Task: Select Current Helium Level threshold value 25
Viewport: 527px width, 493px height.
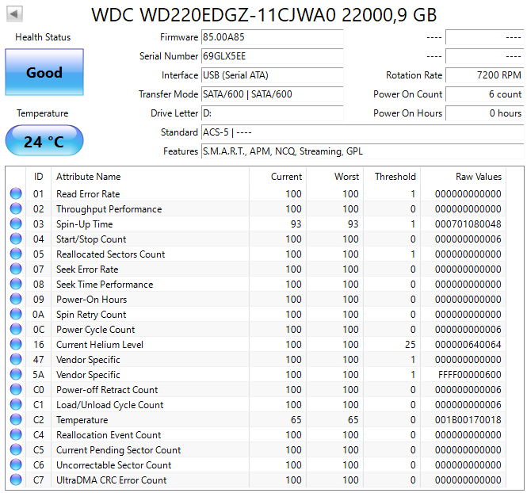Action: 410,345
